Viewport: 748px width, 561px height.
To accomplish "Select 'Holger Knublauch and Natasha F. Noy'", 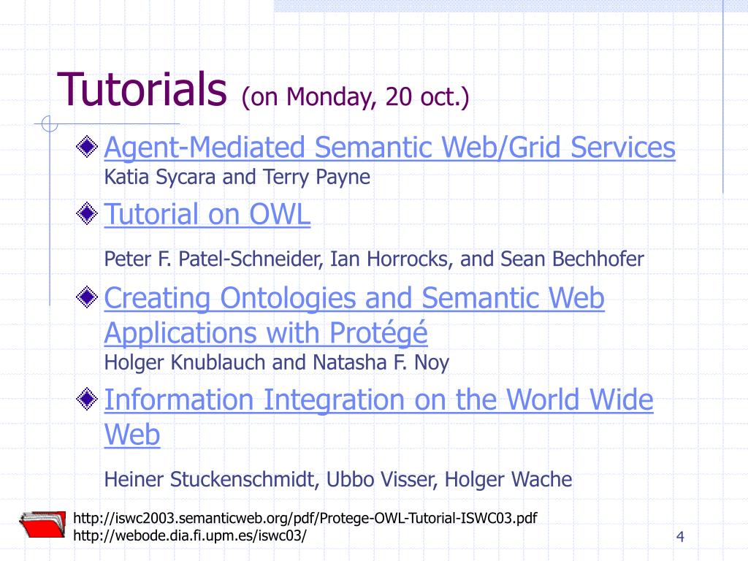I will click(277, 363).
